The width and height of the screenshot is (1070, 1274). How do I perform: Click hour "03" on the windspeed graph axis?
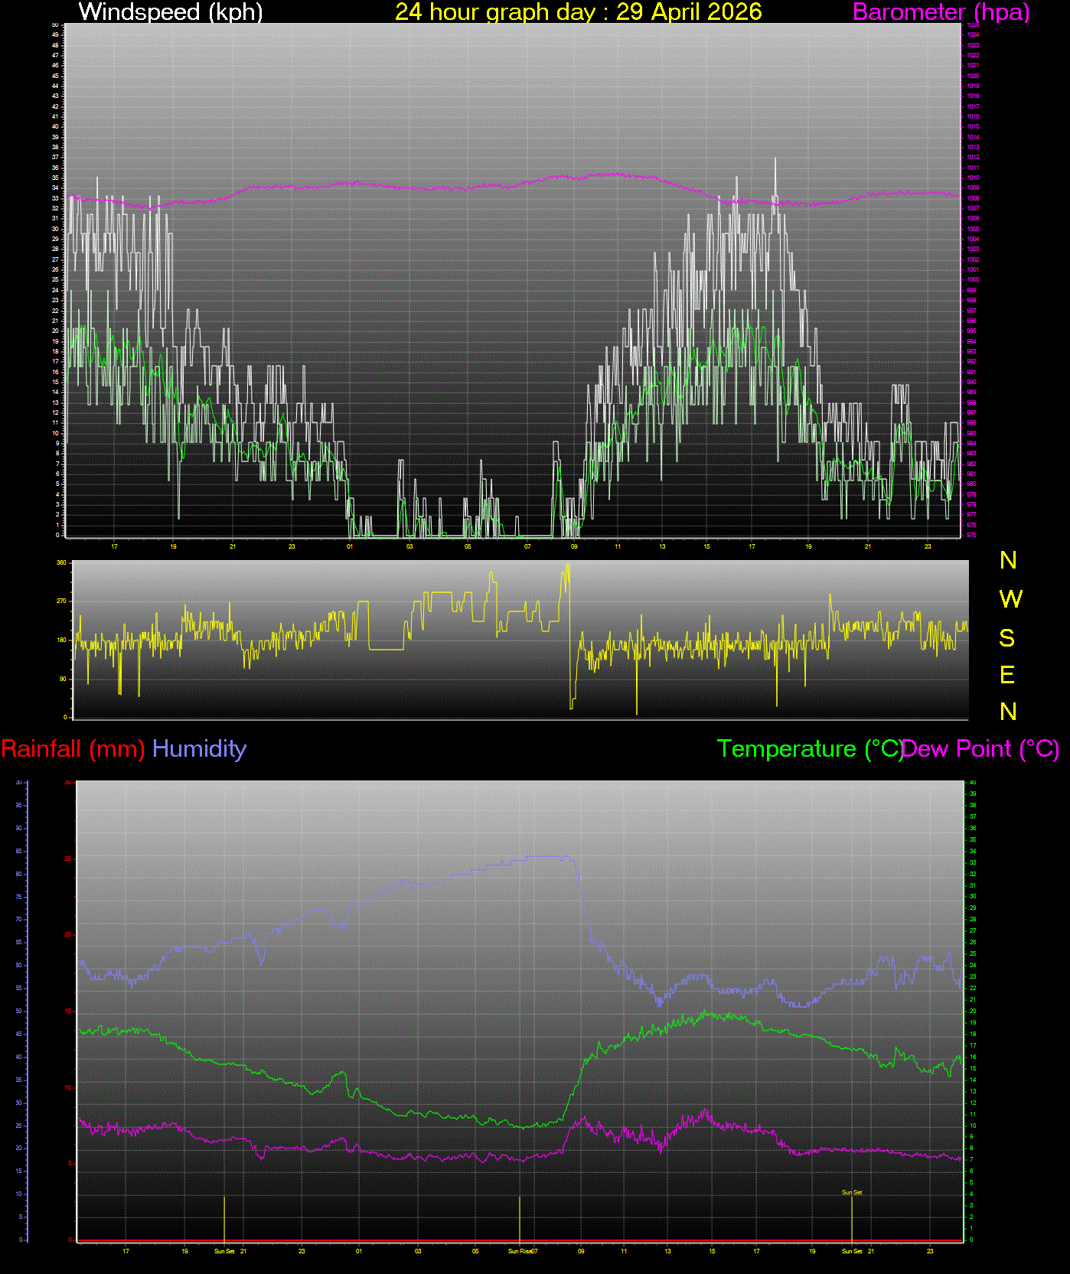tap(409, 546)
